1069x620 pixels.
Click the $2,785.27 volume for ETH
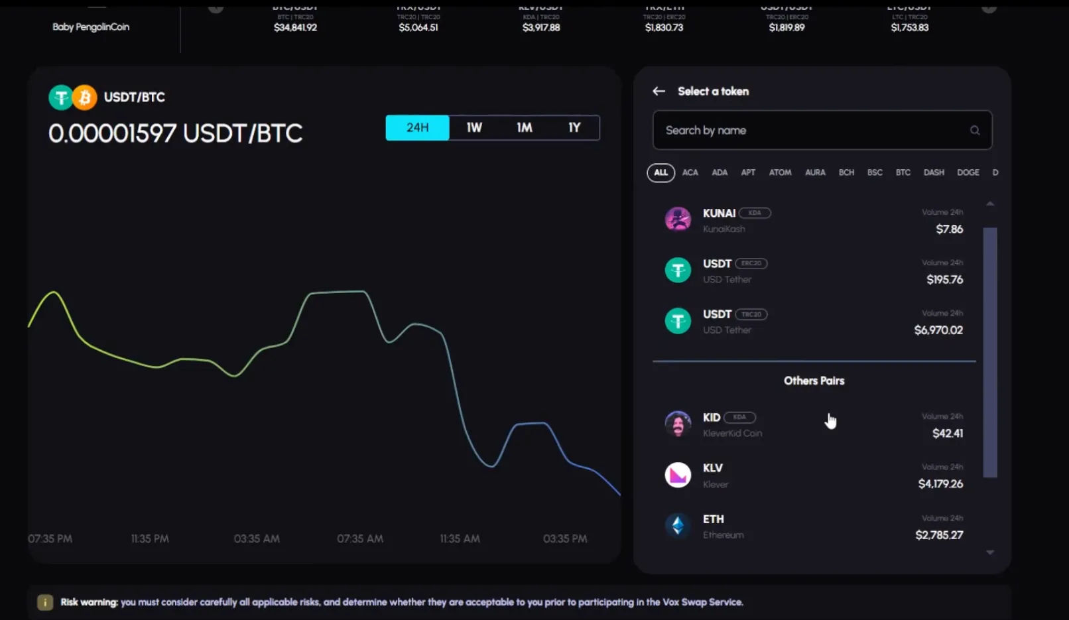pyautogui.click(x=939, y=535)
